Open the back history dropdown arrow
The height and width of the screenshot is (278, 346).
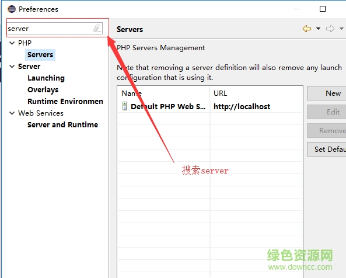click(318, 29)
